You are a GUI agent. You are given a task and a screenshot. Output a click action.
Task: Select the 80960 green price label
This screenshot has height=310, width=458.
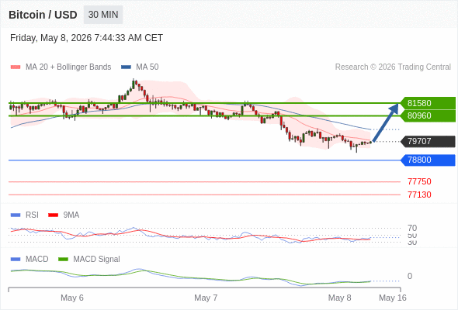coord(428,115)
